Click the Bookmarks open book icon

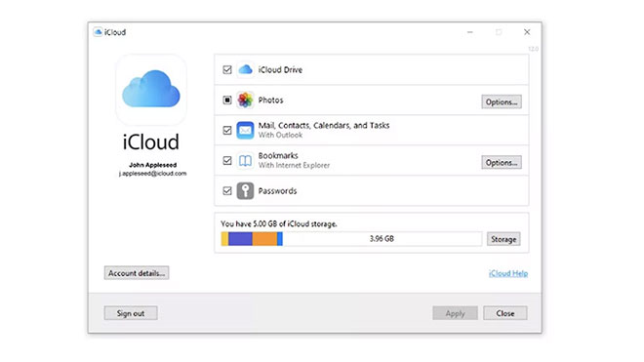tap(245, 161)
